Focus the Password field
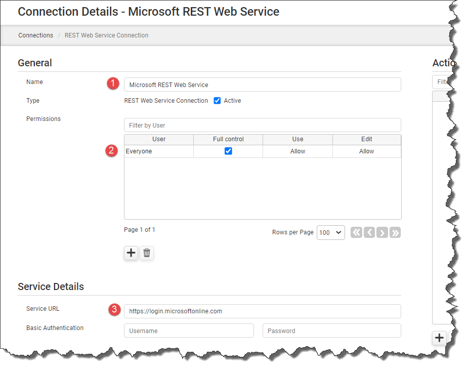469x370 pixels. coord(332,331)
